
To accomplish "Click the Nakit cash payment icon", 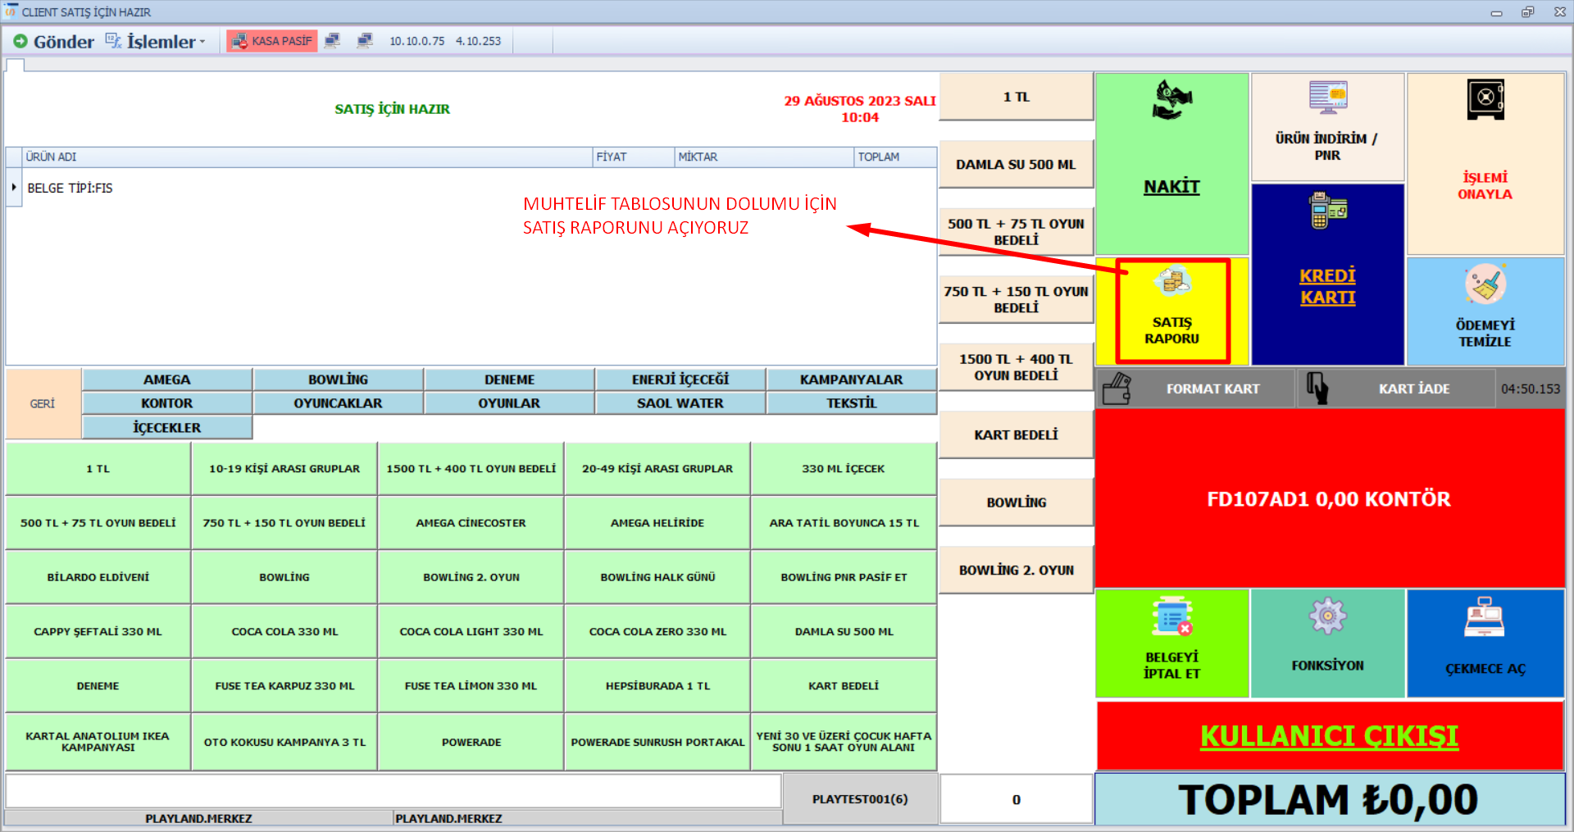I will click(x=1171, y=101).
